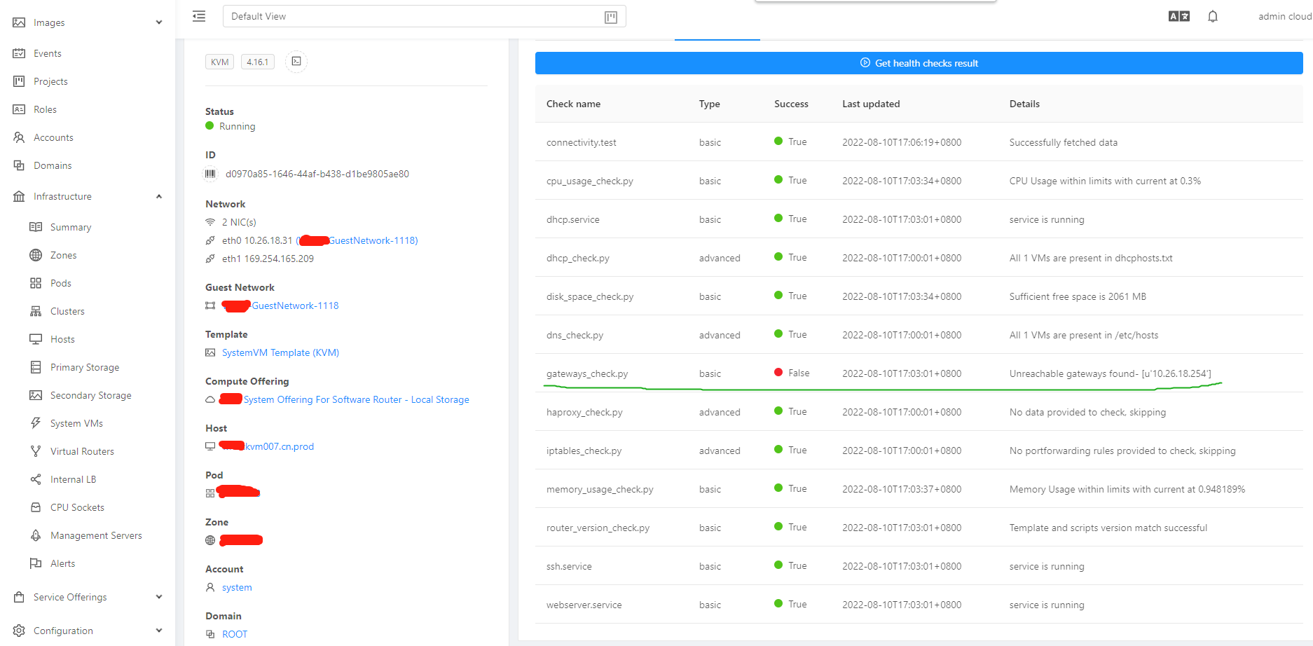
Task: Select gateways_check.py row name
Action: coord(587,373)
